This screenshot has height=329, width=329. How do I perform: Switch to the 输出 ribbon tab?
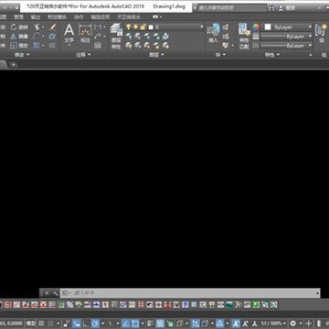[x=36, y=17]
